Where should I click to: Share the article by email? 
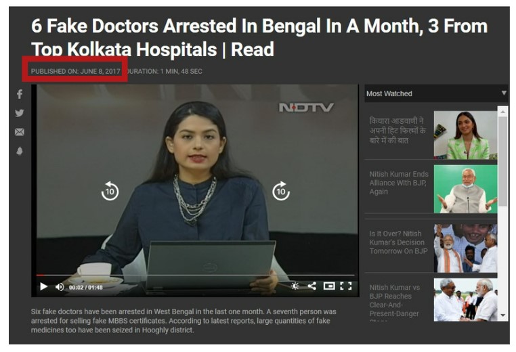(20, 132)
